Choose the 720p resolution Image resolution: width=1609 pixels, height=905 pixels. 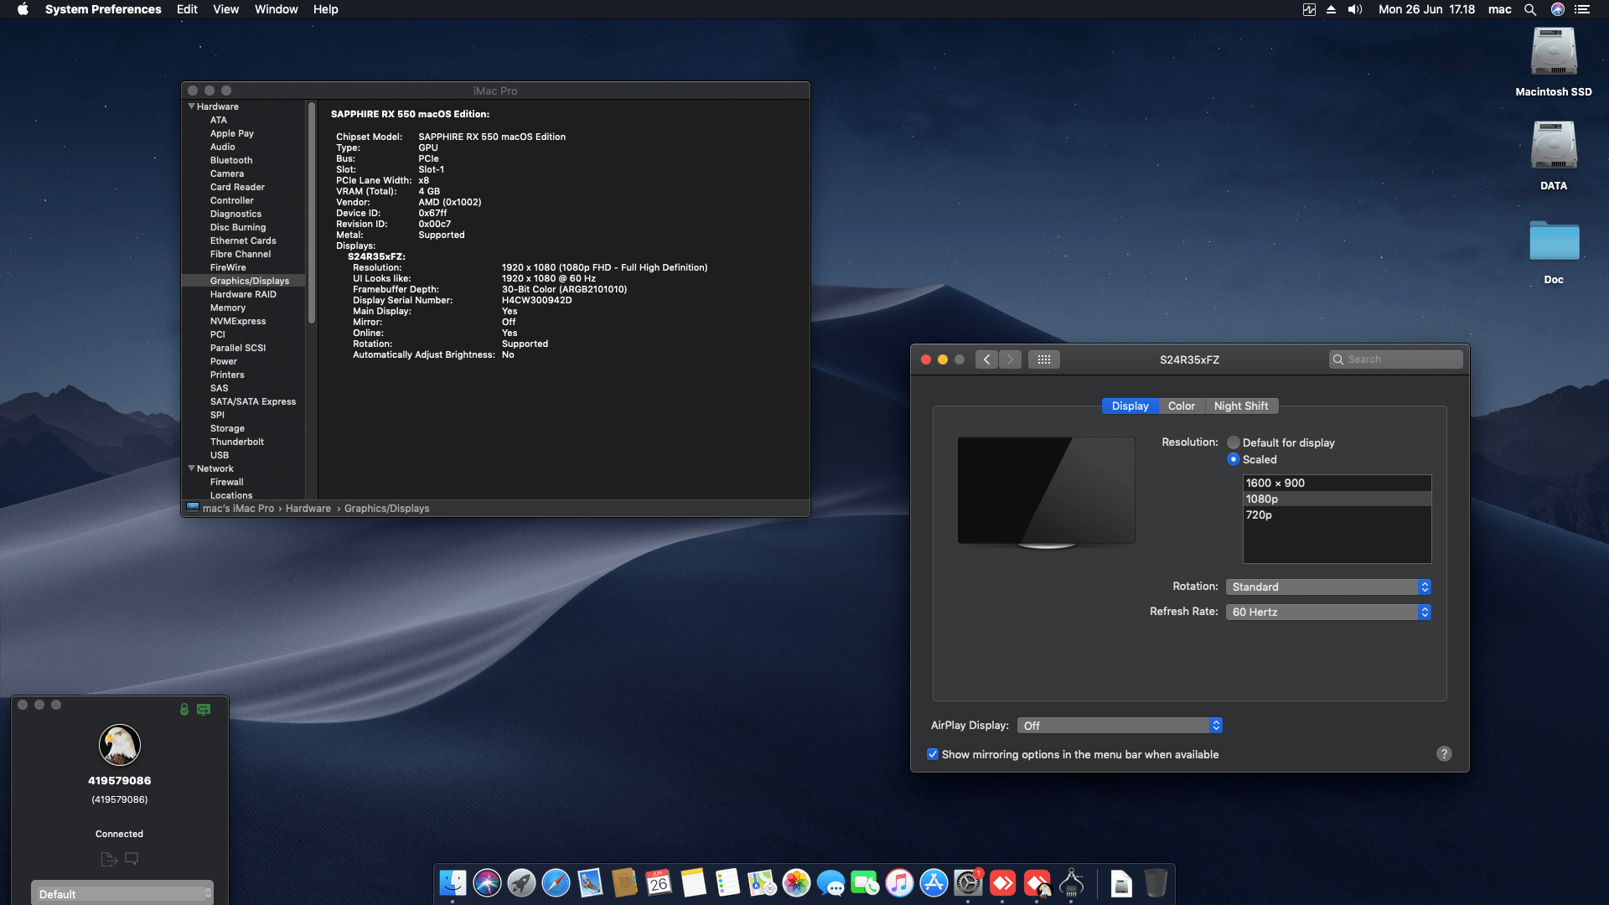[1337, 515]
